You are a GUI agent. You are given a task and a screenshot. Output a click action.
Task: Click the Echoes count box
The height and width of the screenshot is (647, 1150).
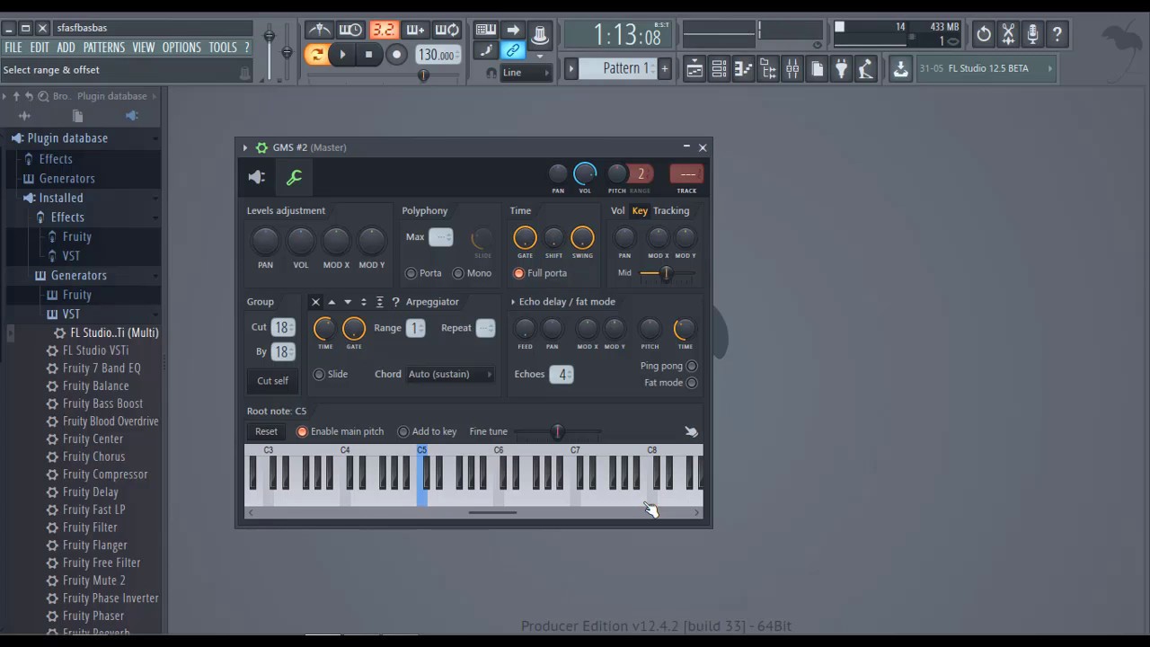(x=562, y=374)
